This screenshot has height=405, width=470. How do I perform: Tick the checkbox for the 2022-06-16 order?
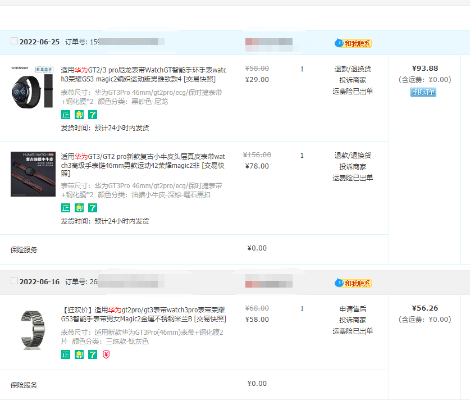click(14, 281)
